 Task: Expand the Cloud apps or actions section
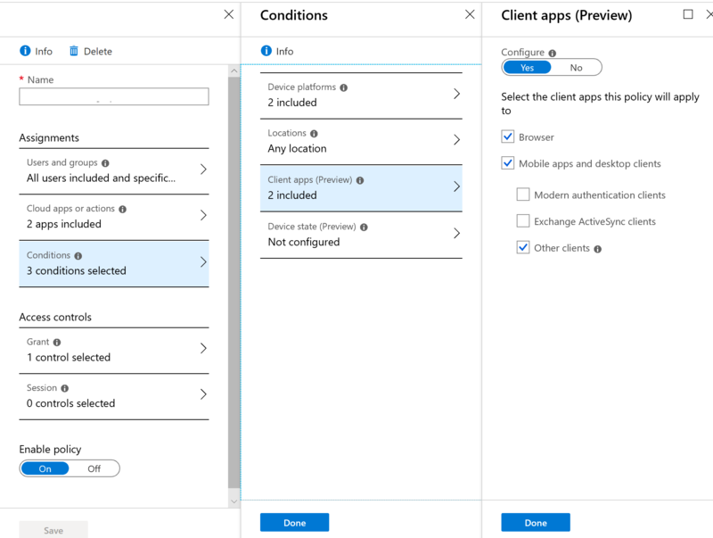(113, 216)
